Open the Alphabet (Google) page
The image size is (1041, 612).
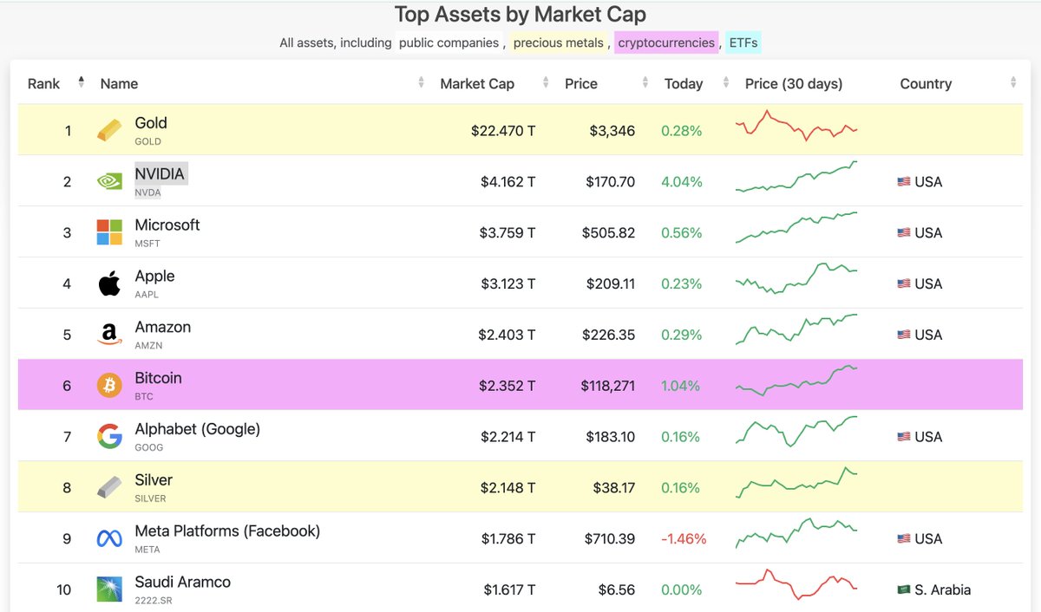(x=198, y=429)
